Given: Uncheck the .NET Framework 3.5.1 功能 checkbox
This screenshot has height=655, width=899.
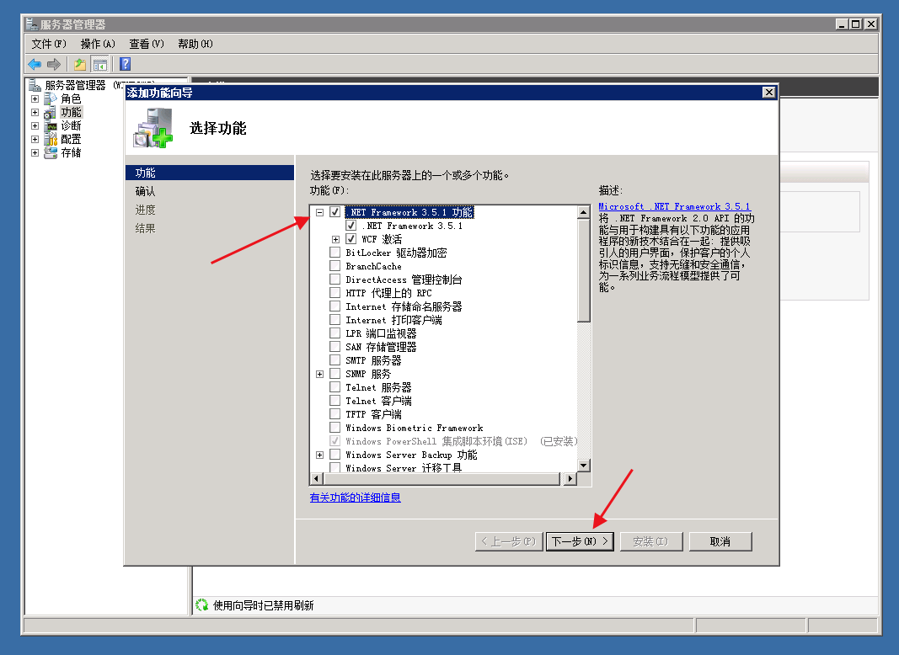Looking at the screenshot, I should 335,212.
